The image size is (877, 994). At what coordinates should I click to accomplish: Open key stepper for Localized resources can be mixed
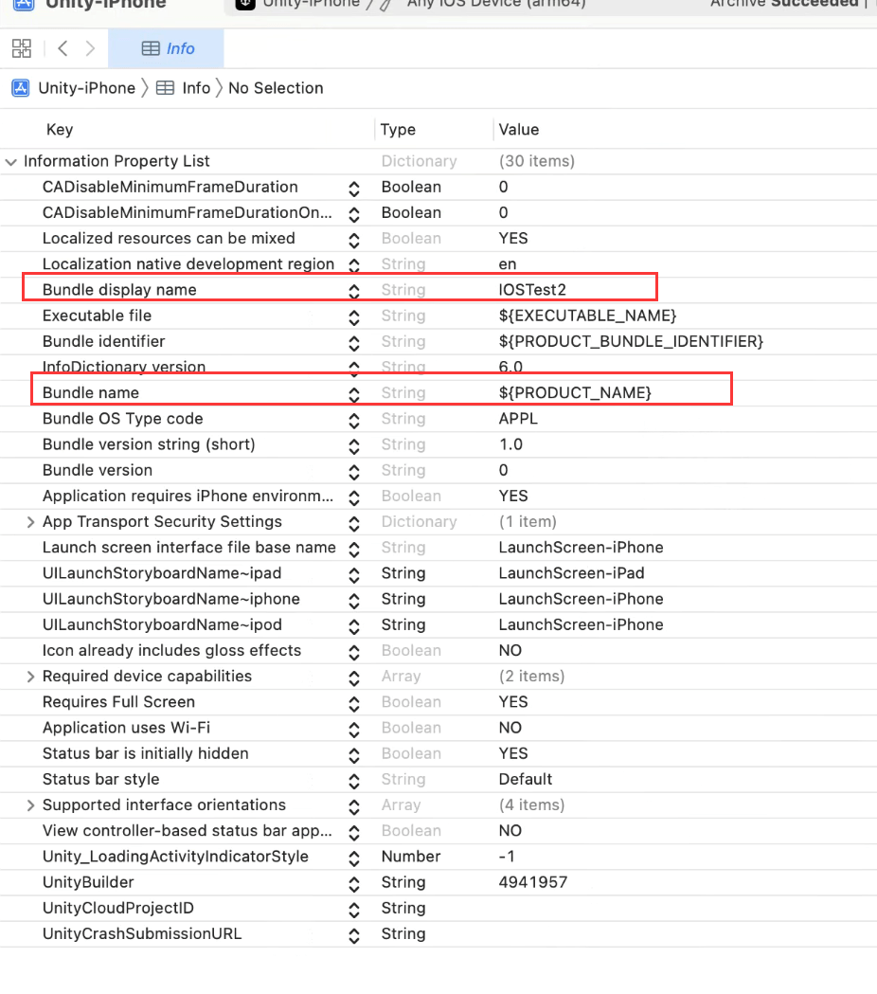(x=354, y=241)
